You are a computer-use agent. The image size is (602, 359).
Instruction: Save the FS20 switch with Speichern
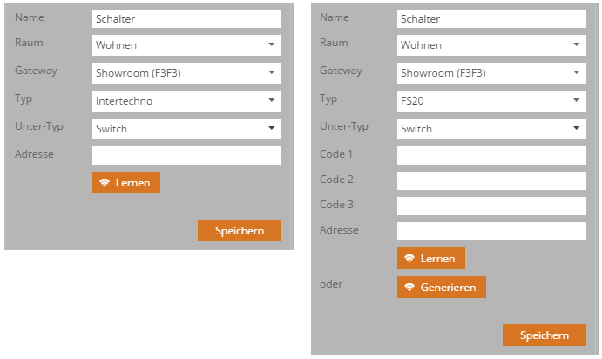(x=544, y=335)
